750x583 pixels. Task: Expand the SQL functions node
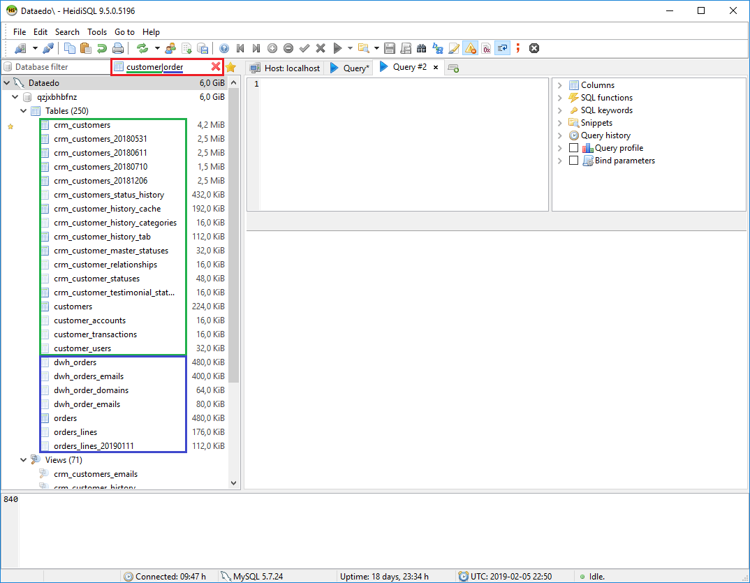click(x=560, y=98)
